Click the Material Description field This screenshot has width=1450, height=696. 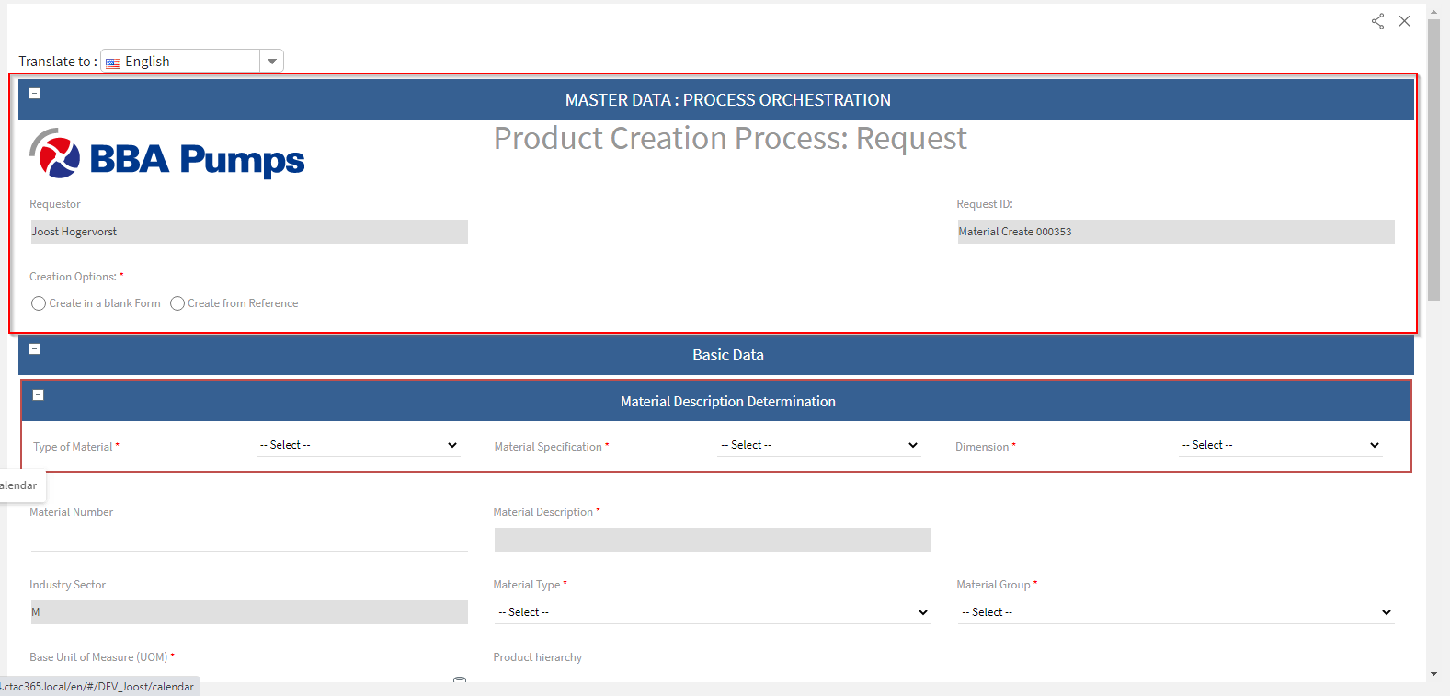click(x=713, y=540)
